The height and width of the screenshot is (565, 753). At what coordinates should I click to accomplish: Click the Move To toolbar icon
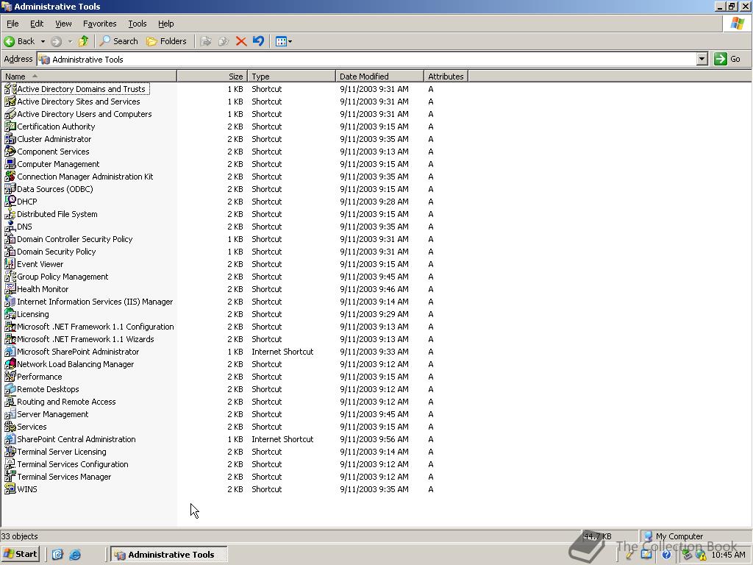(x=206, y=41)
